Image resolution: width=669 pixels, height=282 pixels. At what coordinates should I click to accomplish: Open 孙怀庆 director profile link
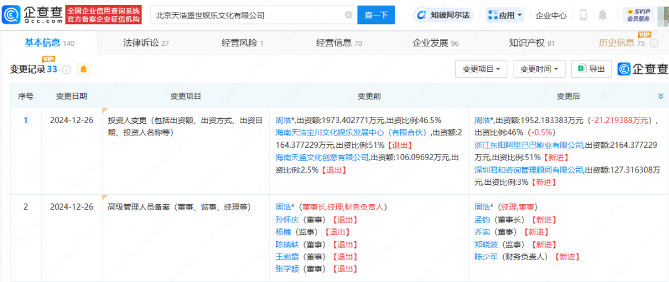[287, 220]
